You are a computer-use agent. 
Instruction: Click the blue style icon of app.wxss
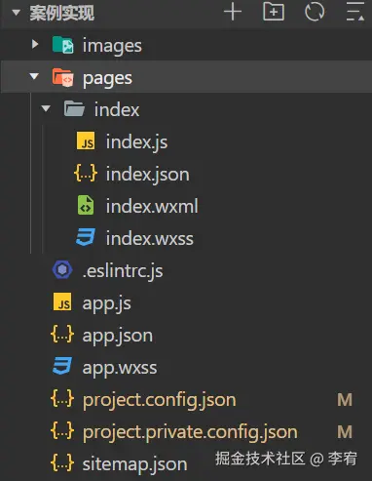pos(62,366)
